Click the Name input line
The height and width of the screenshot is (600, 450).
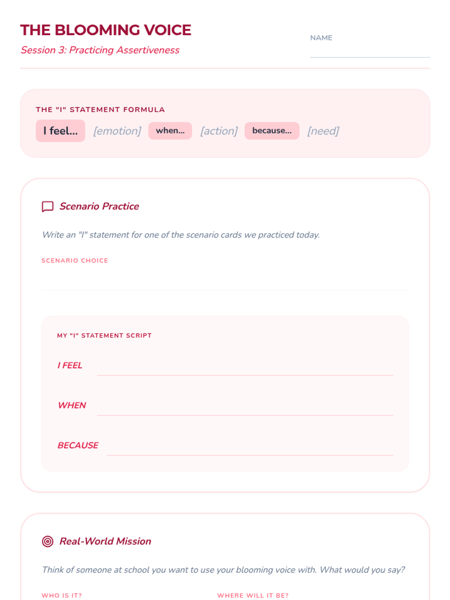[370, 51]
